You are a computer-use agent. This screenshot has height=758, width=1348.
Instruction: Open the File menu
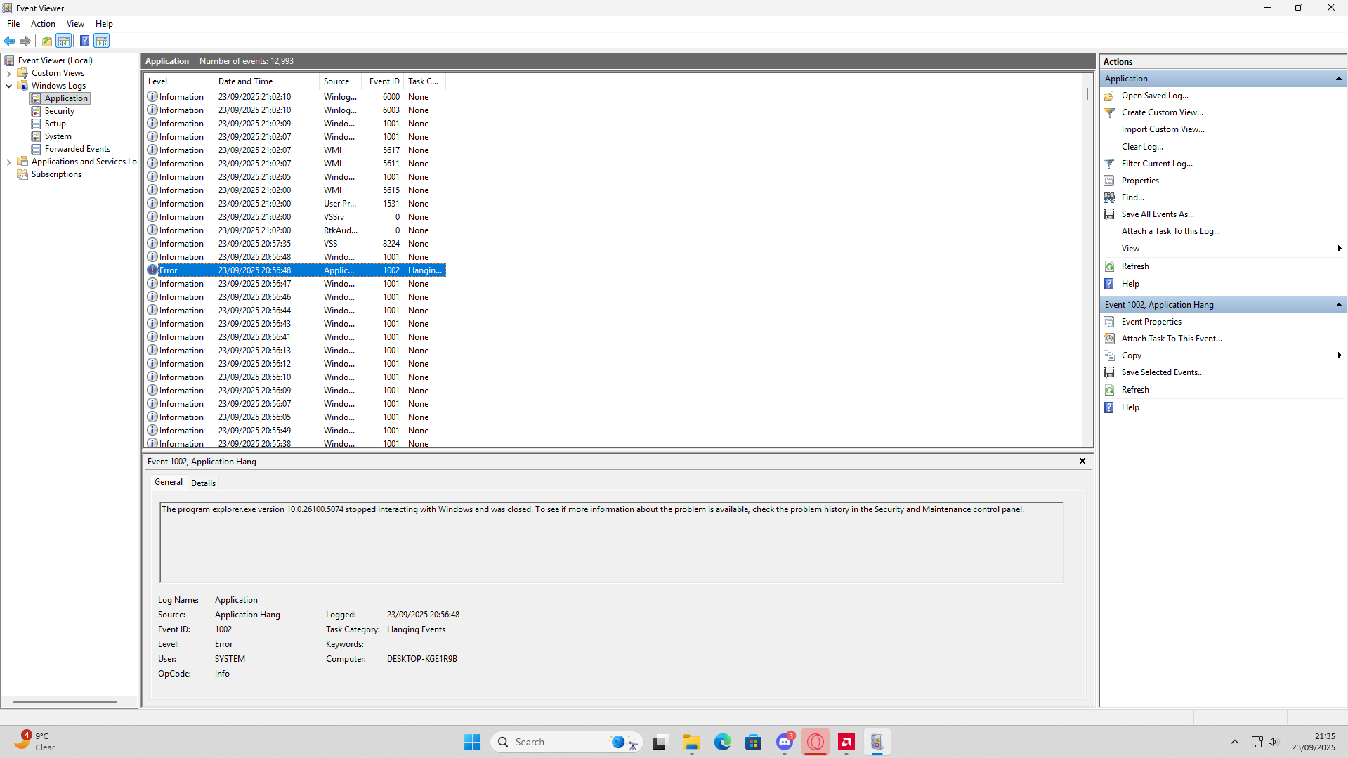[13, 24]
